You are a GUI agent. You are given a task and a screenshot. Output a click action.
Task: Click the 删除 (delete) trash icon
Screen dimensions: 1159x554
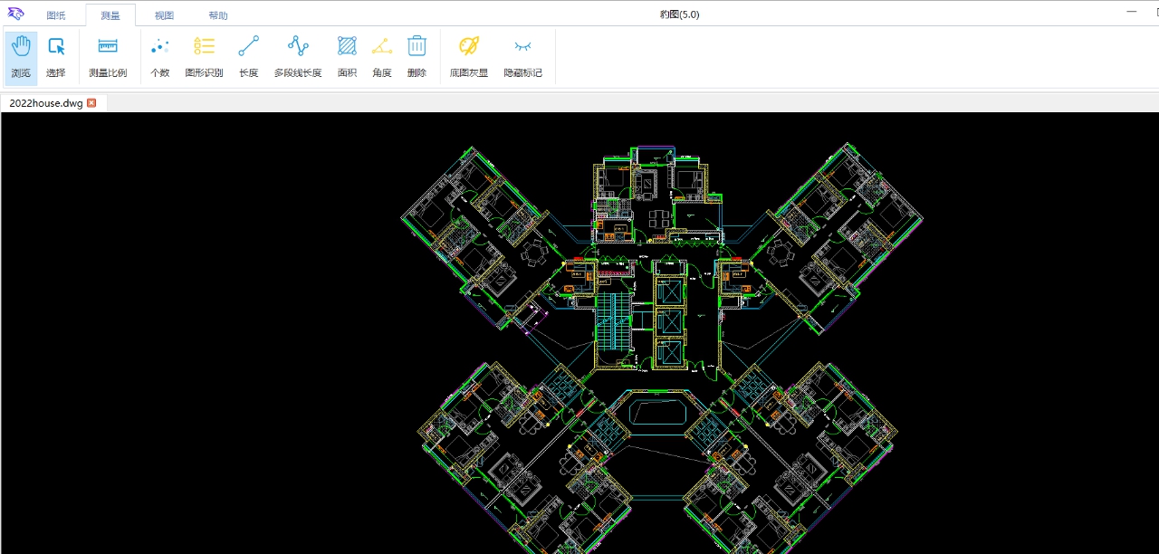(417, 56)
